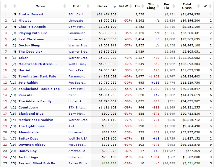Open the Doctor Sleep movie link
The width and height of the screenshot is (214, 167).
(29, 46)
